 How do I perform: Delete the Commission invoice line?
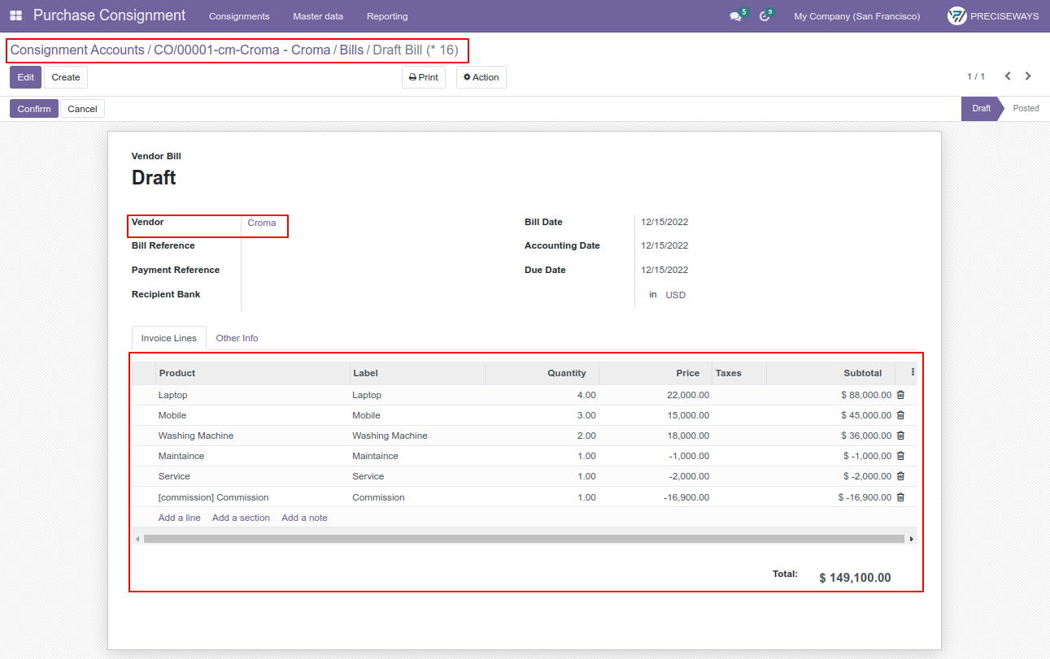click(x=900, y=497)
